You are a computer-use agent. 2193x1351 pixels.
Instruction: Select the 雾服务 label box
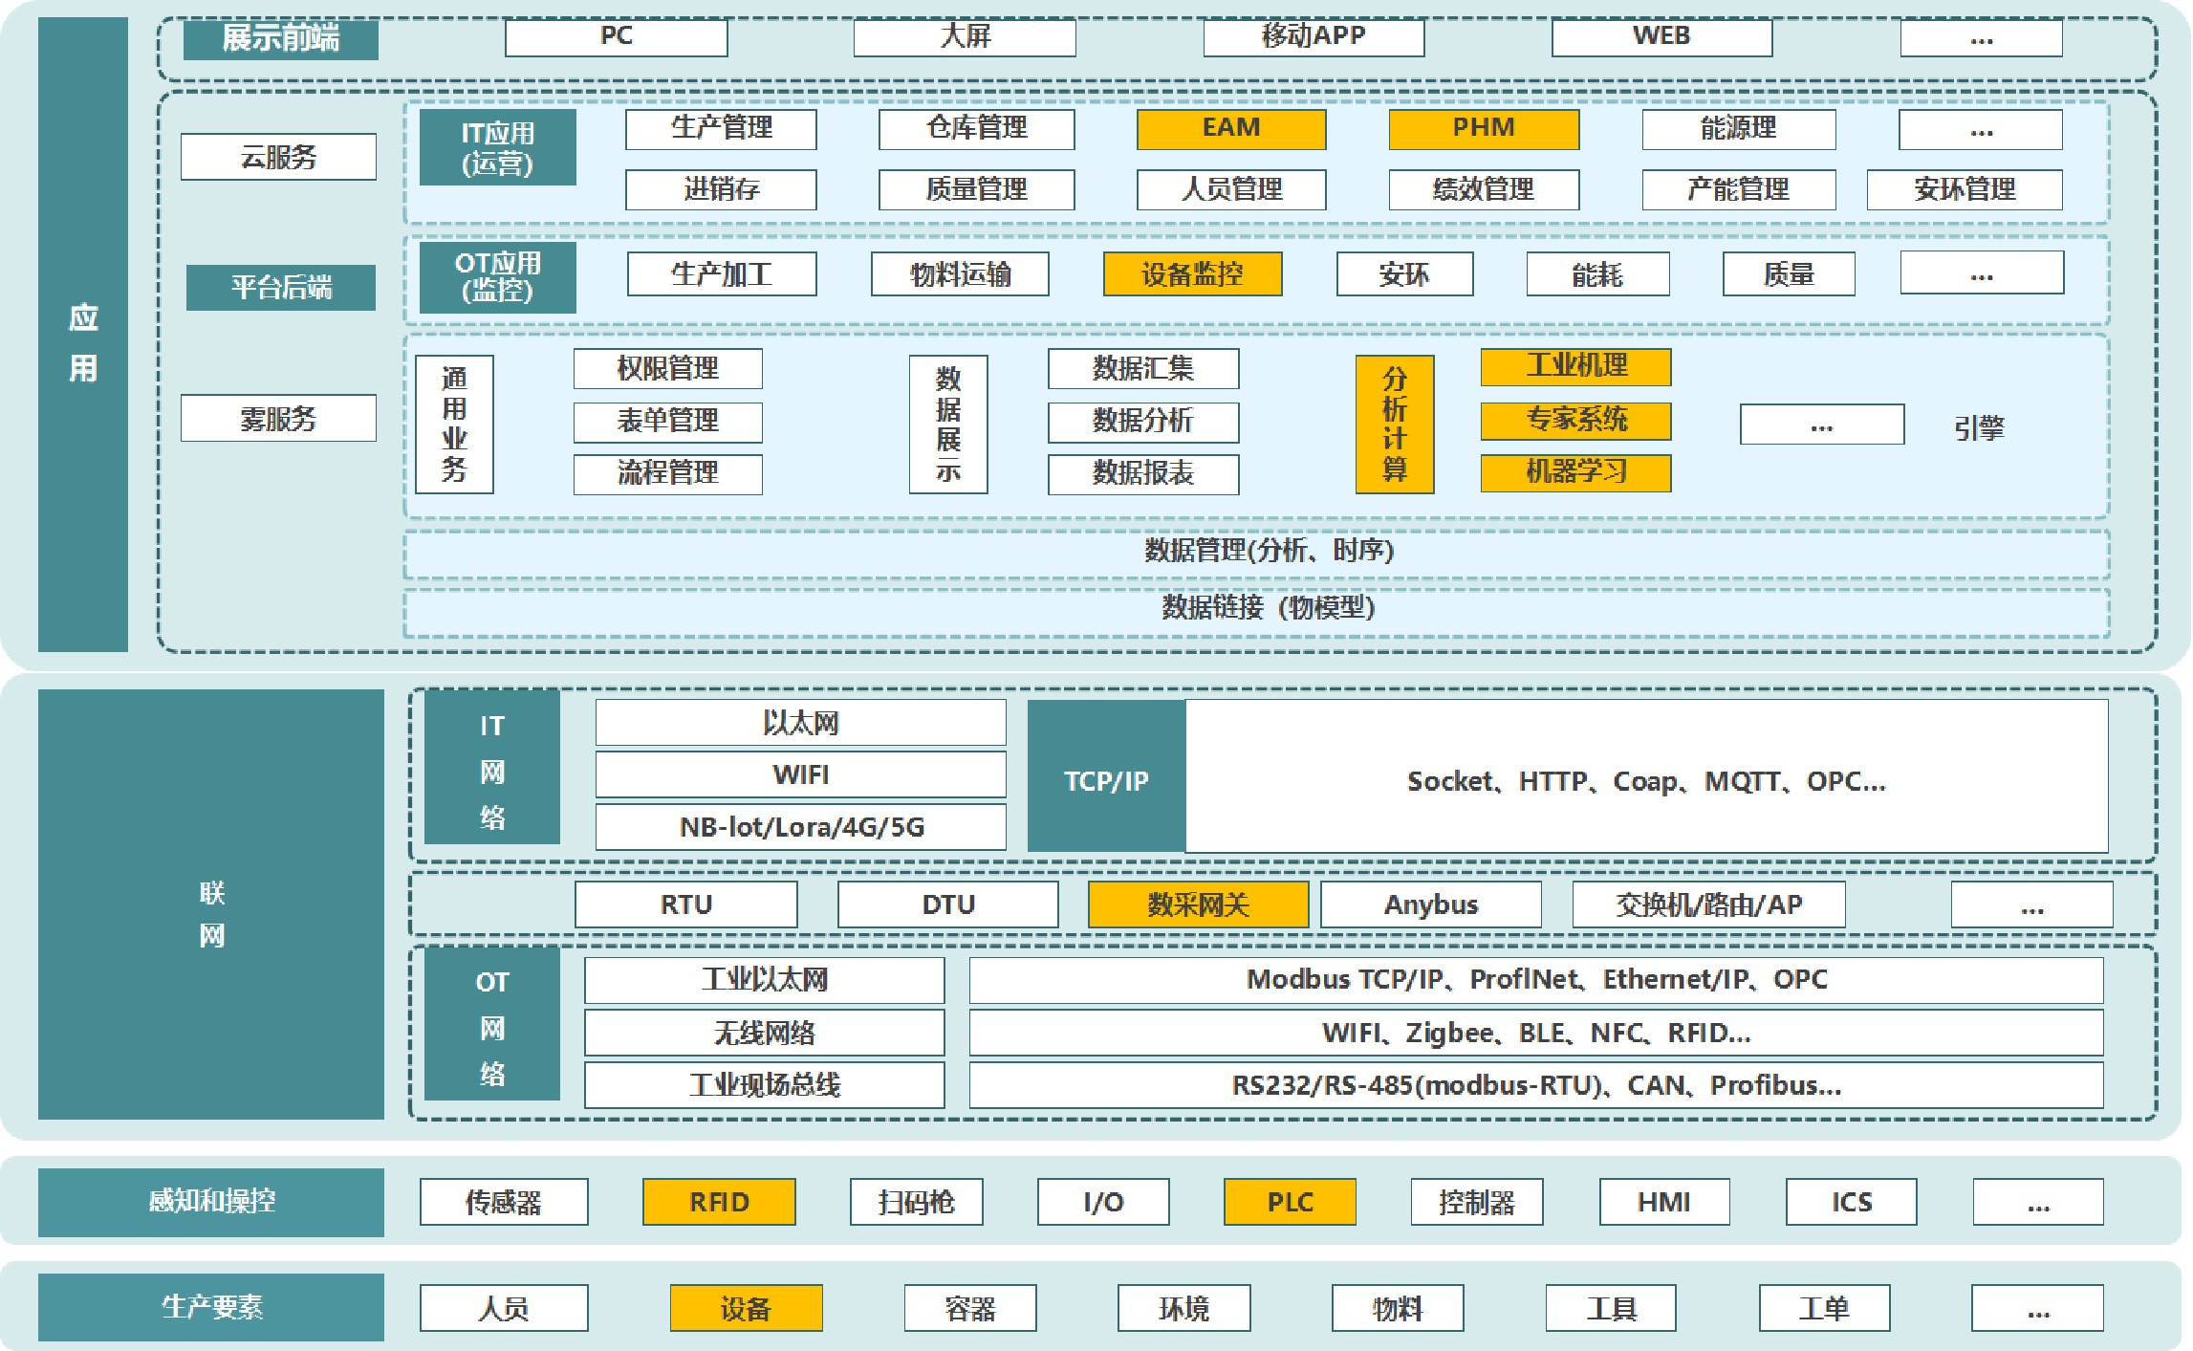278,419
